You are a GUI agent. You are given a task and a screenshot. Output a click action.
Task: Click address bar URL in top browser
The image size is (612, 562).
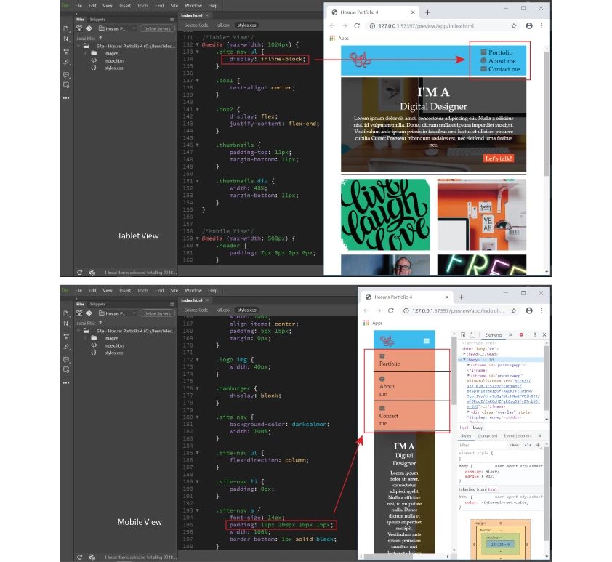point(426,26)
